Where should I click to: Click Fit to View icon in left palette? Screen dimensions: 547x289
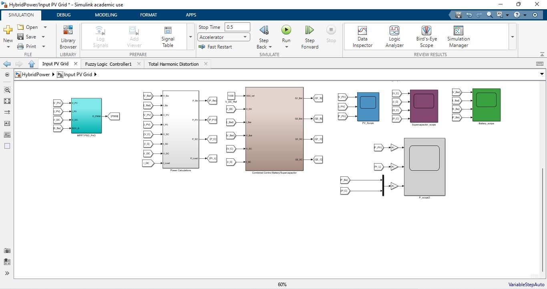7,101
